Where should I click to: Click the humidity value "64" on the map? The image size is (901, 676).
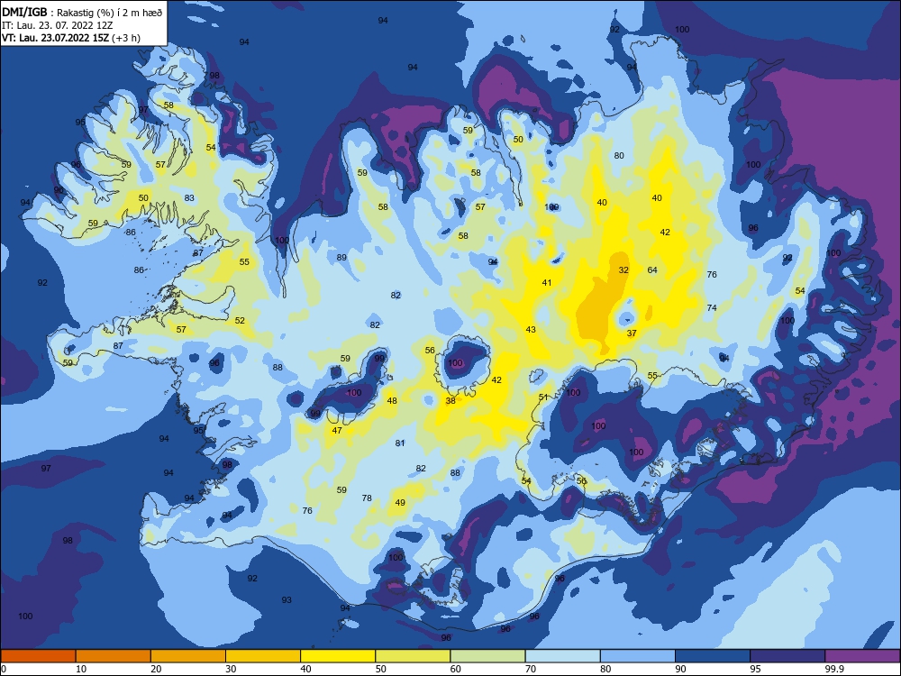(x=652, y=269)
